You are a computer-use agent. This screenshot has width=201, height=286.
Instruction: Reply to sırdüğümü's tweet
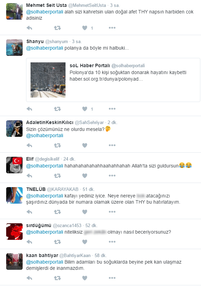point(29,242)
